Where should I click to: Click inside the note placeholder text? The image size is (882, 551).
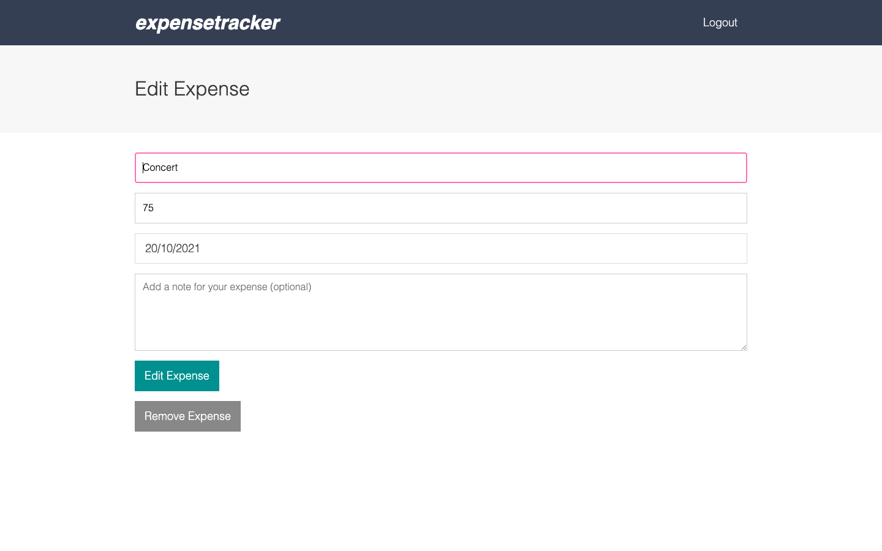tap(228, 287)
